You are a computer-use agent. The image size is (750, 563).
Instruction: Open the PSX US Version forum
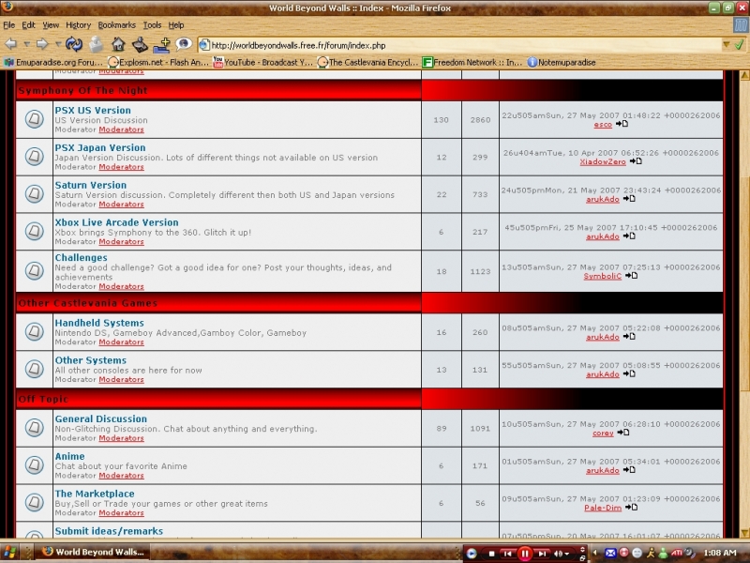tap(93, 110)
